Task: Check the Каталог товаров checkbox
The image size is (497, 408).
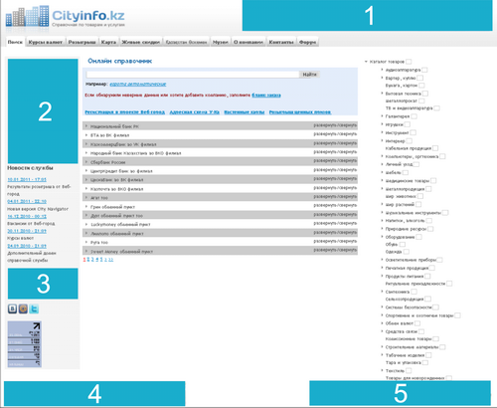Action: point(409,62)
